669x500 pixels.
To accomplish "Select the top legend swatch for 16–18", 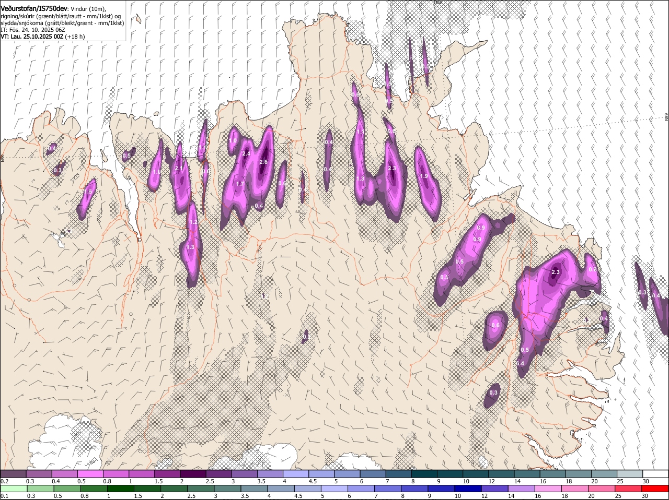I will coord(553,473).
